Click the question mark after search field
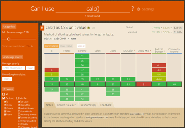Image resolution: width=185 pixels, height=128 pixels. (x=133, y=9)
